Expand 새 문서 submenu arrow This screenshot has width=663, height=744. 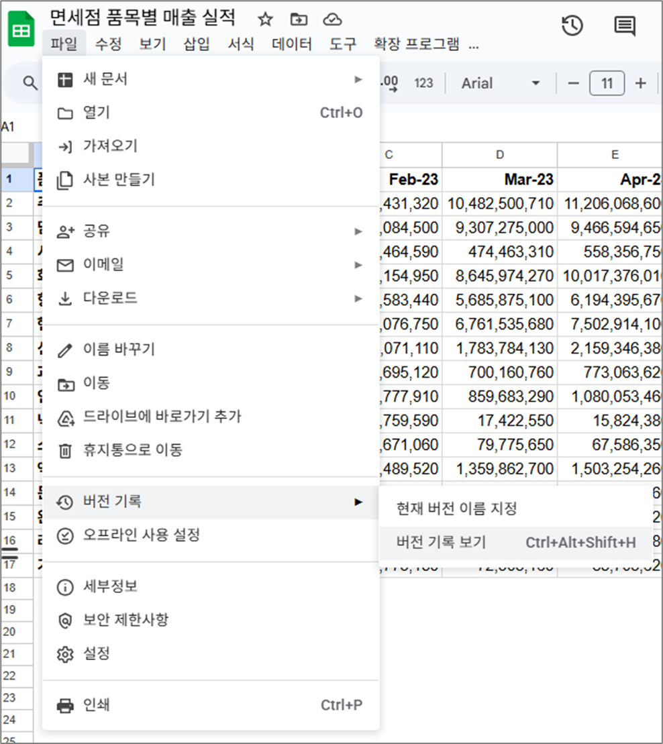click(358, 79)
